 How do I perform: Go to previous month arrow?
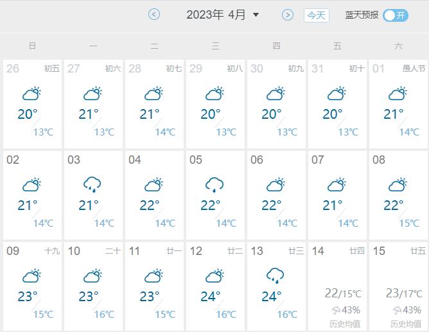tap(153, 14)
